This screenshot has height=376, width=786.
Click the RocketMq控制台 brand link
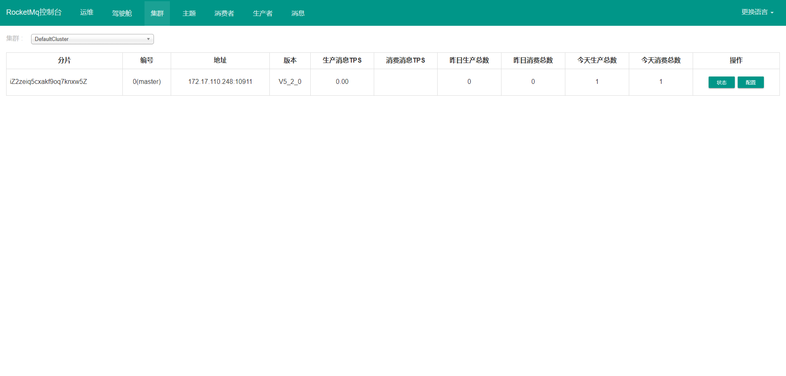[x=34, y=12]
